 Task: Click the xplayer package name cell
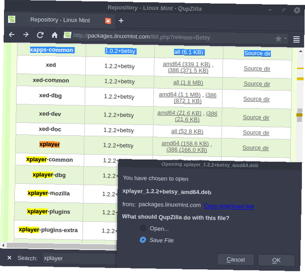(50, 145)
